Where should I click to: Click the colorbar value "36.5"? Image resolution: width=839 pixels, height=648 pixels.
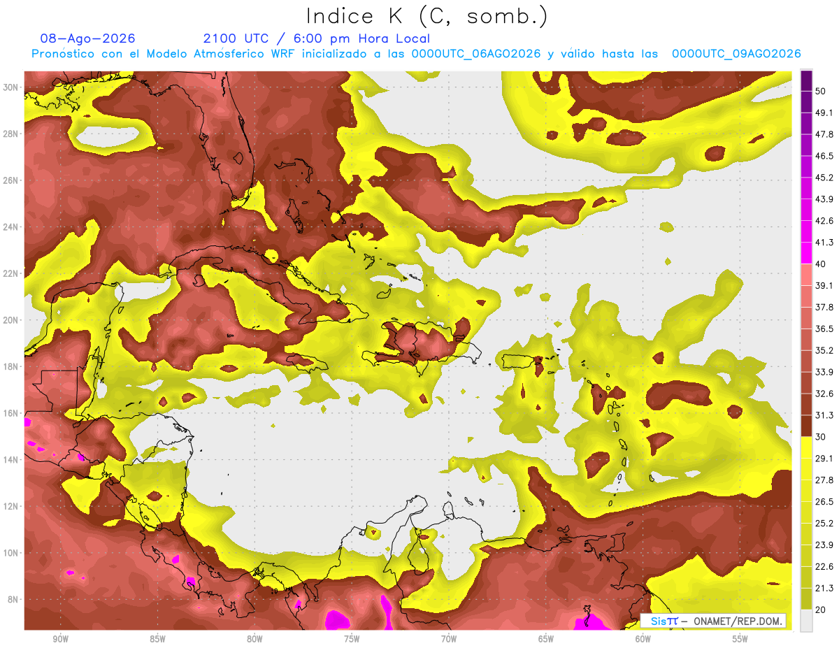tap(824, 329)
